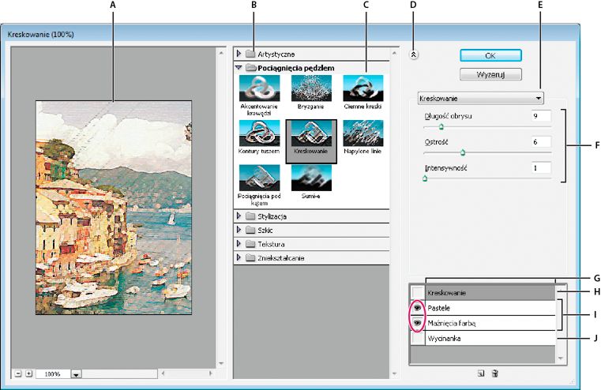
Task: Click the zoom in plus button
Action: click(x=28, y=373)
